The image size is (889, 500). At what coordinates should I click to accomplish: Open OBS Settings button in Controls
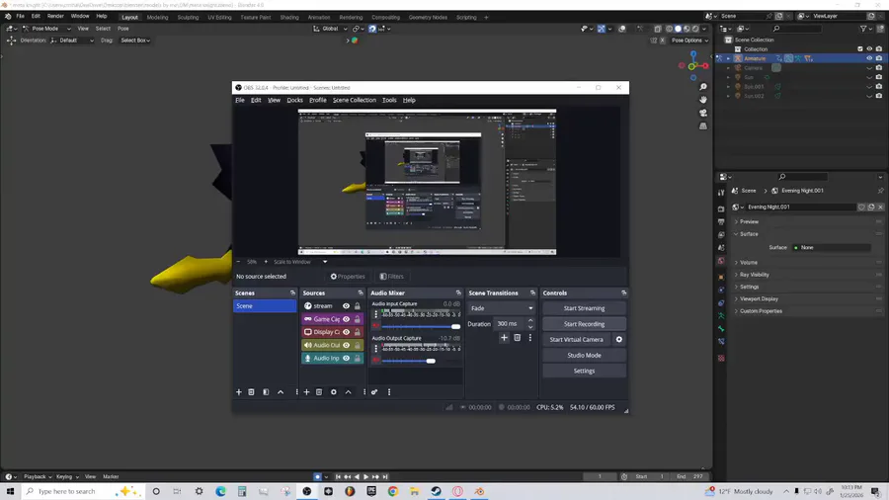click(584, 371)
